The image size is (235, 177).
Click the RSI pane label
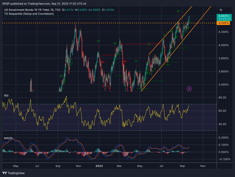pos(6,96)
